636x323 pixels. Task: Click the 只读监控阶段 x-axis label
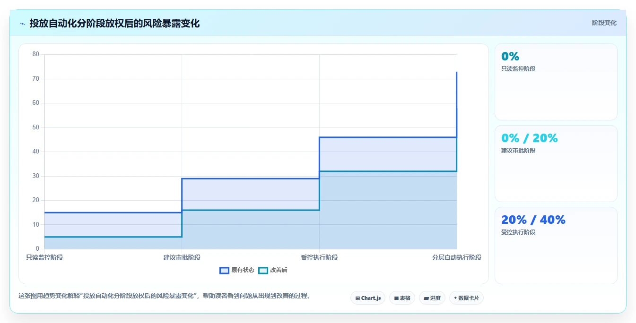coord(44,257)
